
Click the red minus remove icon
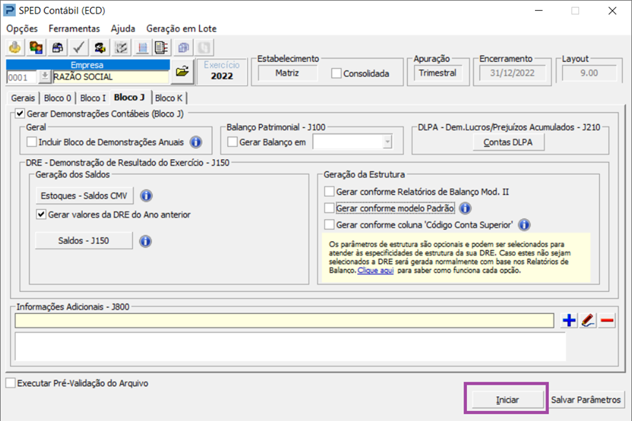pos(607,321)
